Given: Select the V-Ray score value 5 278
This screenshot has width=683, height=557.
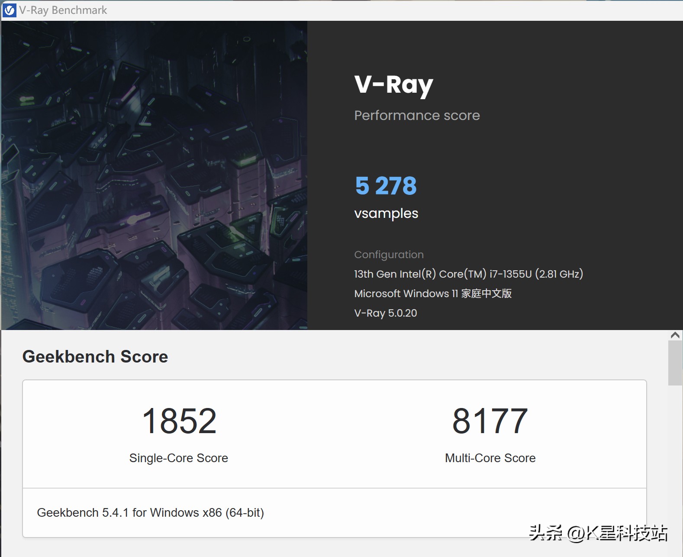Looking at the screenshot, I should 386,186.
